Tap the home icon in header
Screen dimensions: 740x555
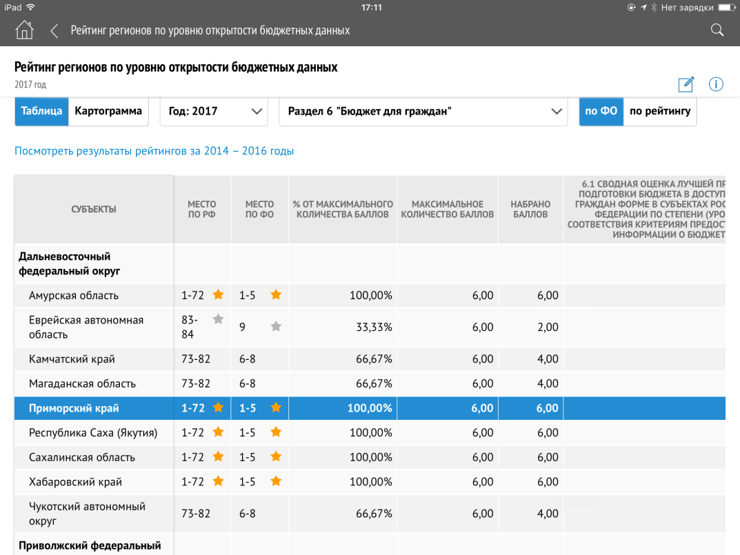(24, 30)
